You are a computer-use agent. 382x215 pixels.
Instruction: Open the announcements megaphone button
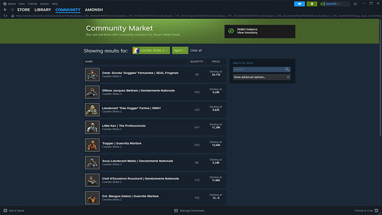click(299, 4)
